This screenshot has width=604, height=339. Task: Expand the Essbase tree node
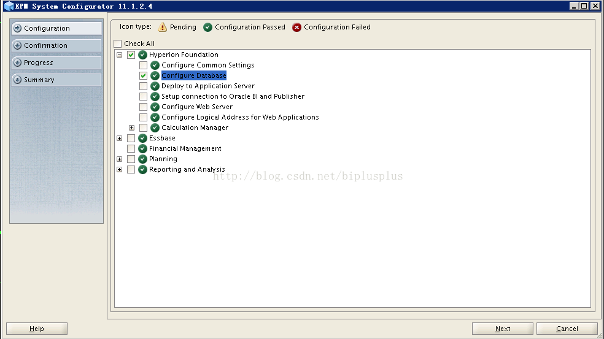[x=120, y=138]
